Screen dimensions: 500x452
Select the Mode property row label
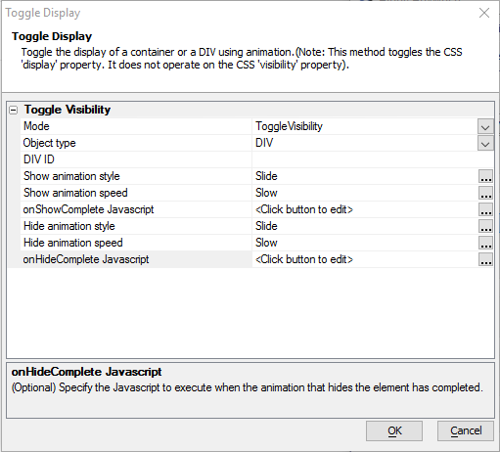[x=36, y=126]
